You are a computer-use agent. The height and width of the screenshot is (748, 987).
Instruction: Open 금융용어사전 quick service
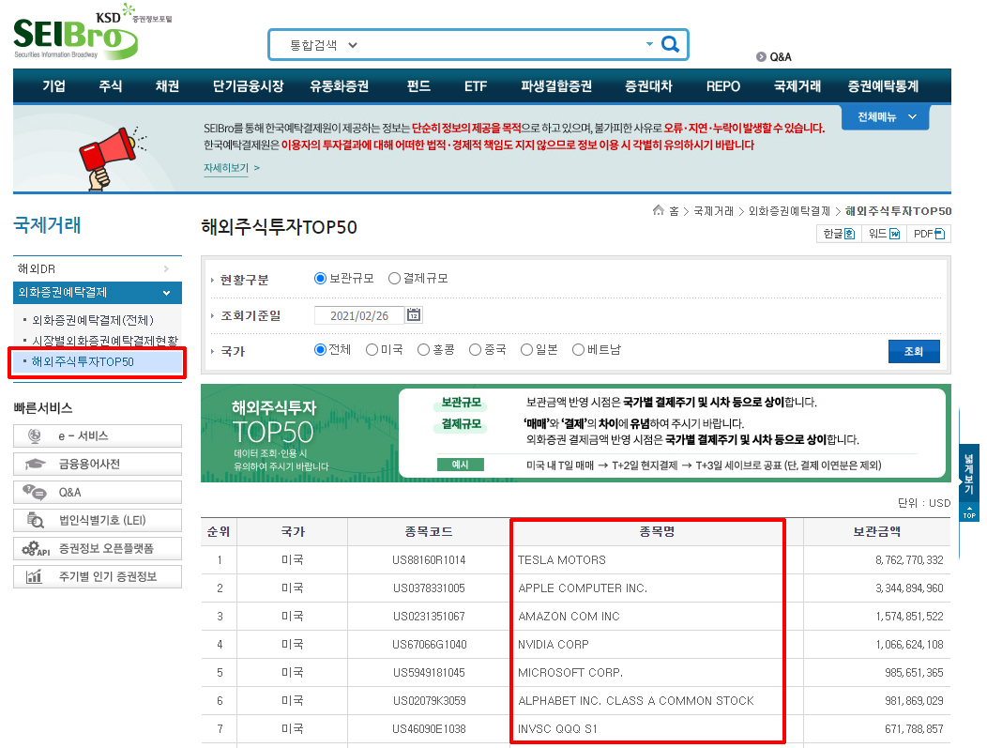coord(98,464)
